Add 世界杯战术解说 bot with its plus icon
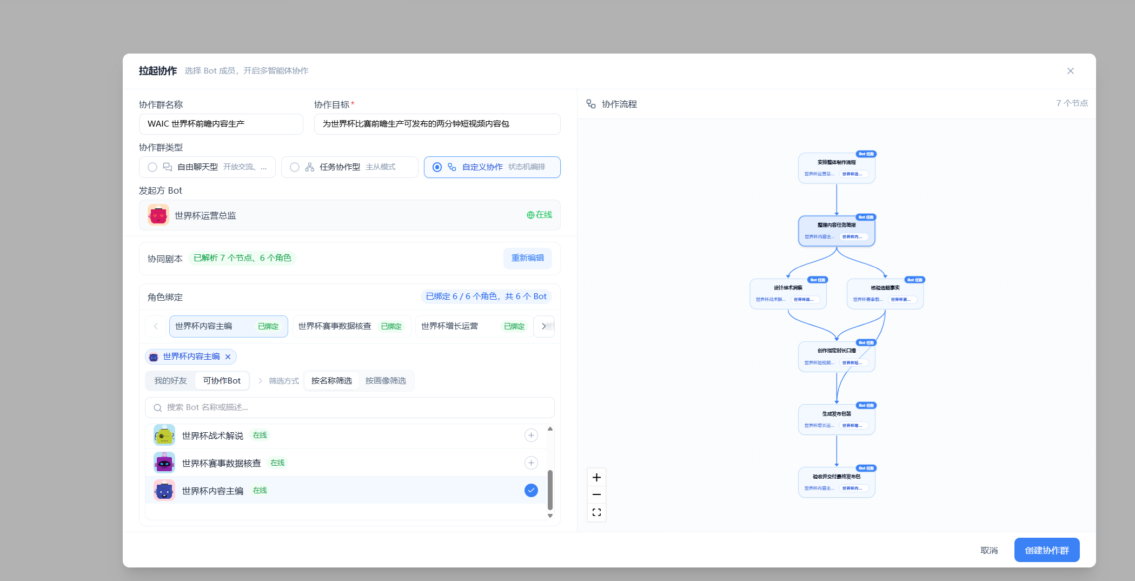 [x=531, y=435]
